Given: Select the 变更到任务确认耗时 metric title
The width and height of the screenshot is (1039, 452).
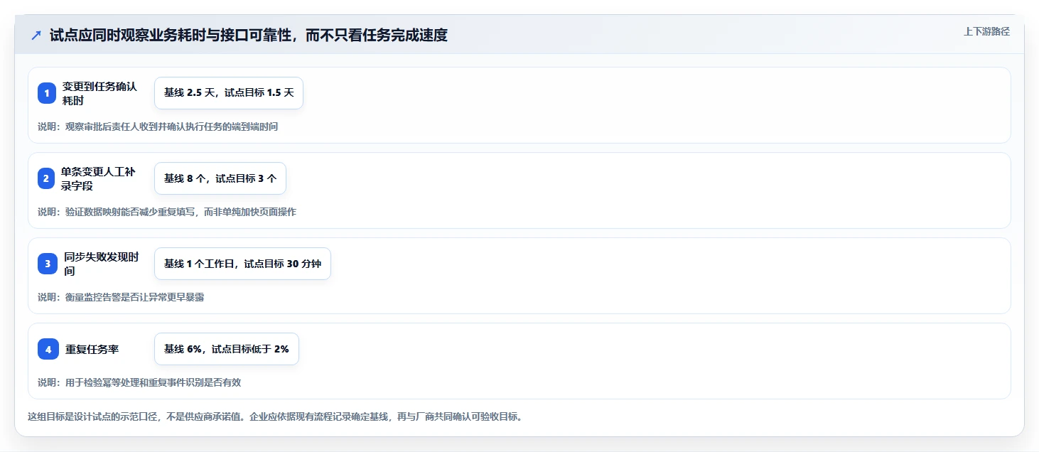Looking at the screenshot, I should 99,93.
